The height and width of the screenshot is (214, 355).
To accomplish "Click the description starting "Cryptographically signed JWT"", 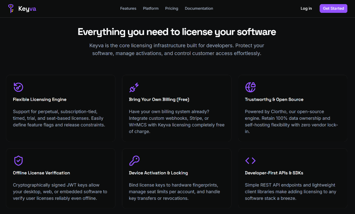I will tap(60, 191).
